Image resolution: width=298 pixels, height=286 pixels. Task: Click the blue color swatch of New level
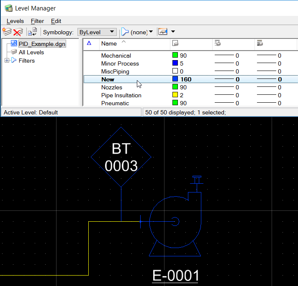[175, 79]
